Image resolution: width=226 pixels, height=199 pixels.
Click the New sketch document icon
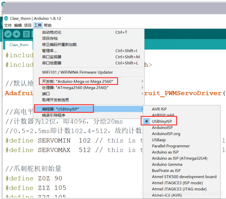click(26, 34)
